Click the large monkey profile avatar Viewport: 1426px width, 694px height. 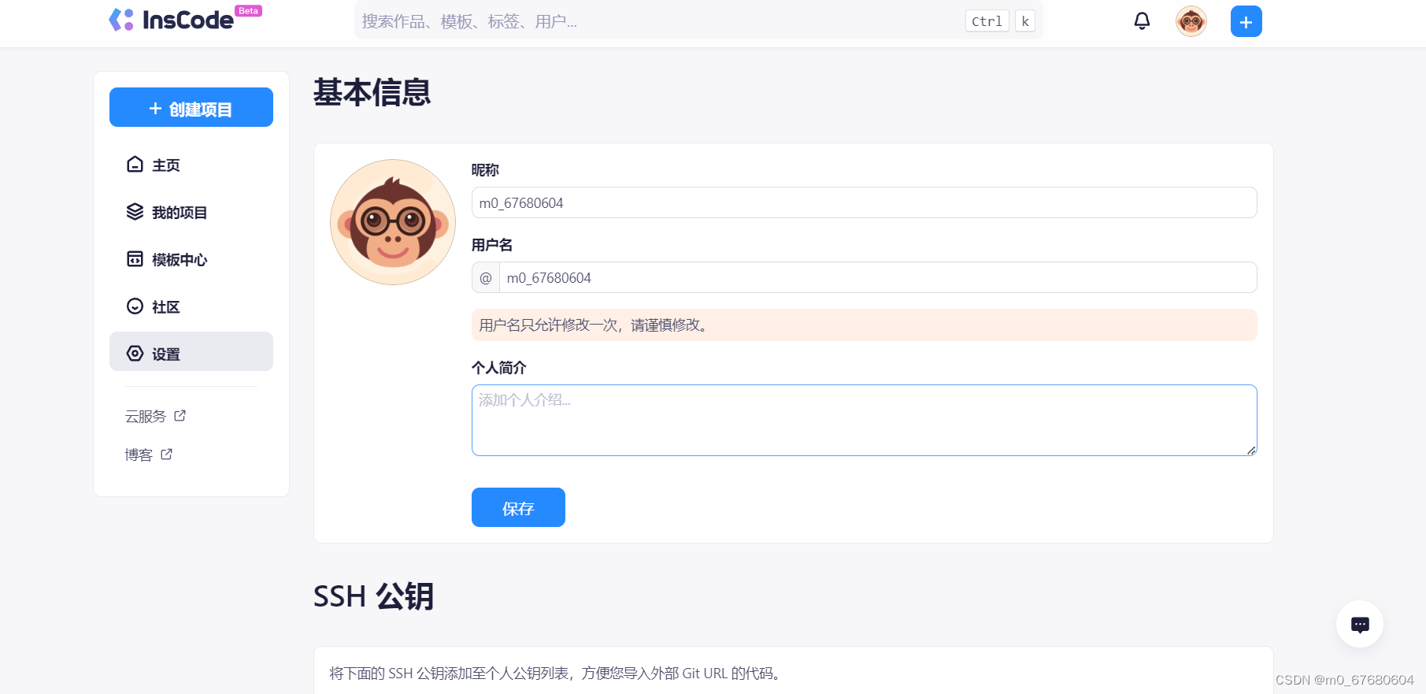[393, 222]
